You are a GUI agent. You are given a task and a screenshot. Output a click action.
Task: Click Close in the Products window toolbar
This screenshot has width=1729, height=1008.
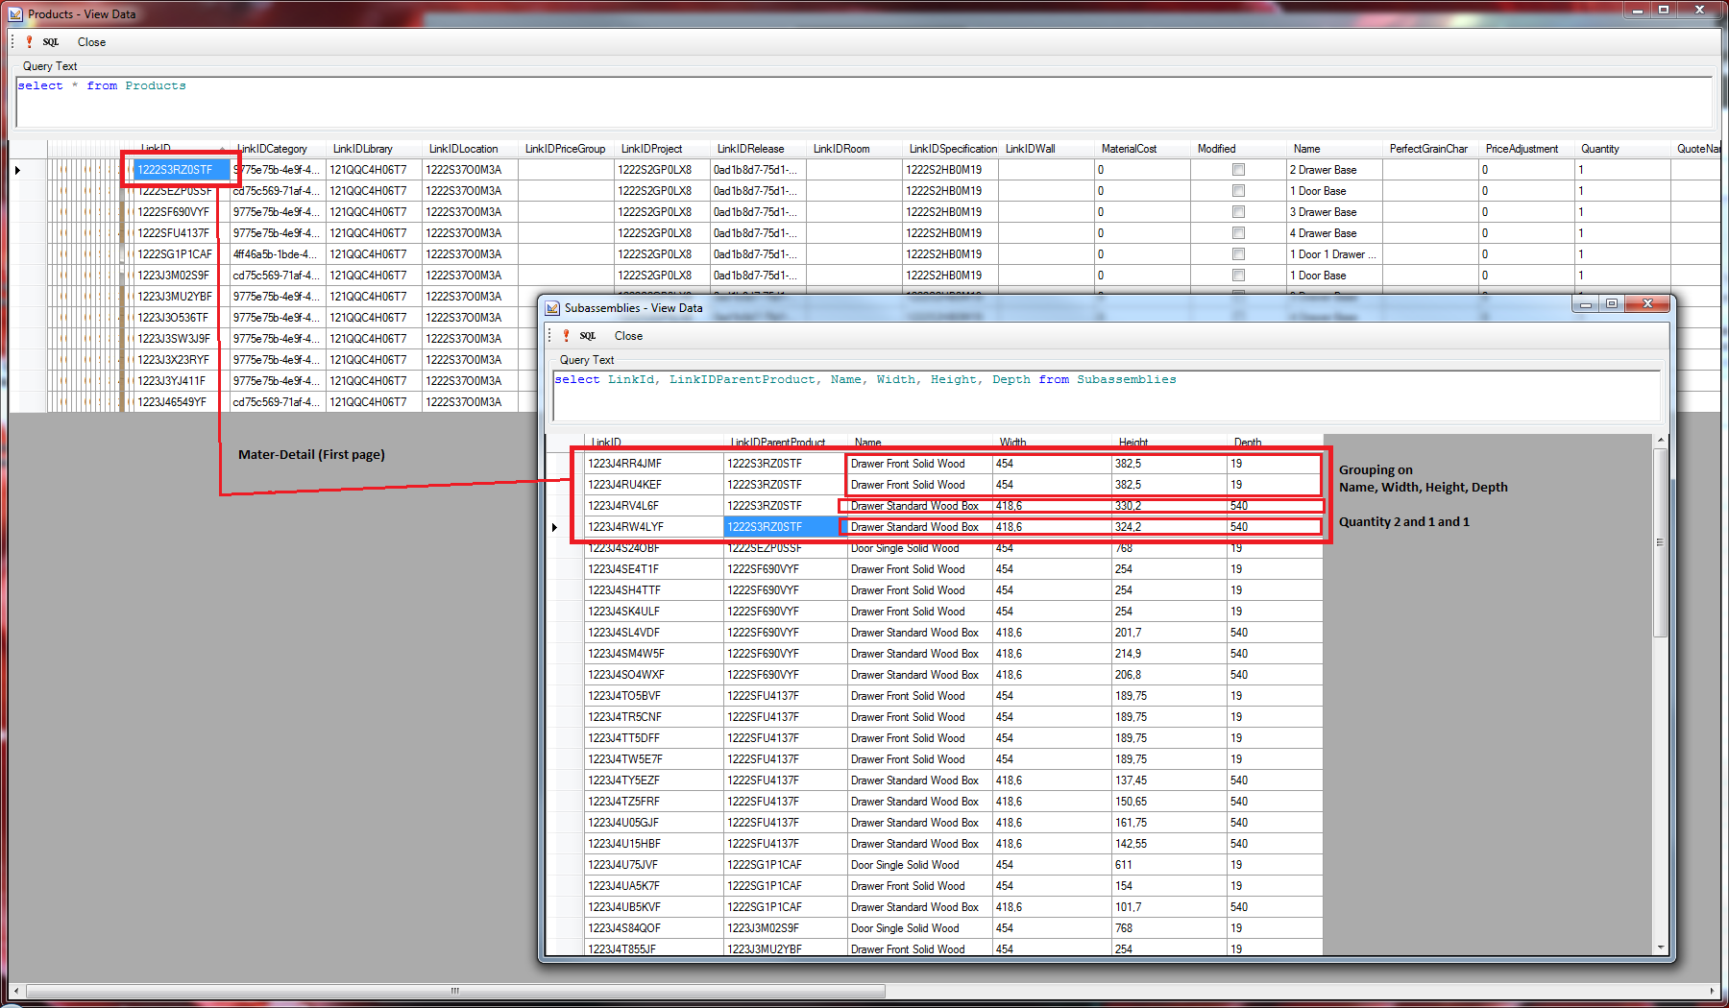pos(91,42)
